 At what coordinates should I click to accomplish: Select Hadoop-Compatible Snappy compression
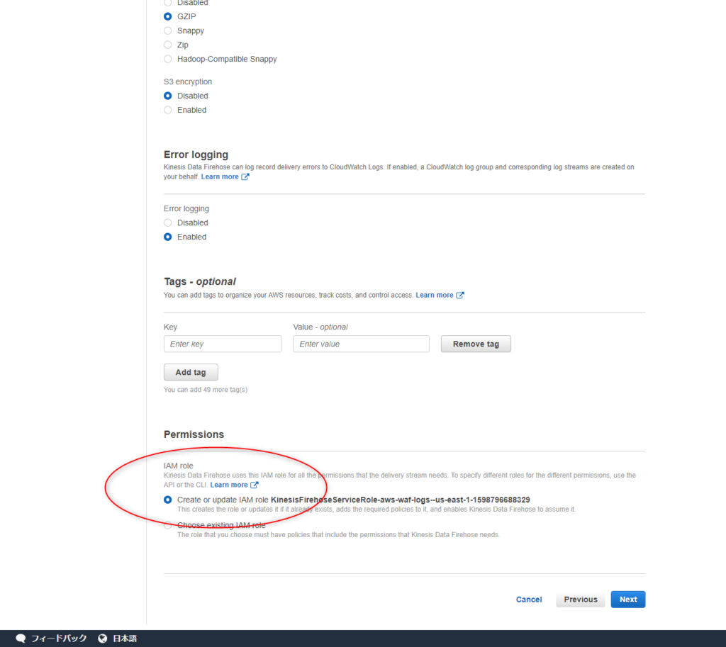tap(168, 59)
